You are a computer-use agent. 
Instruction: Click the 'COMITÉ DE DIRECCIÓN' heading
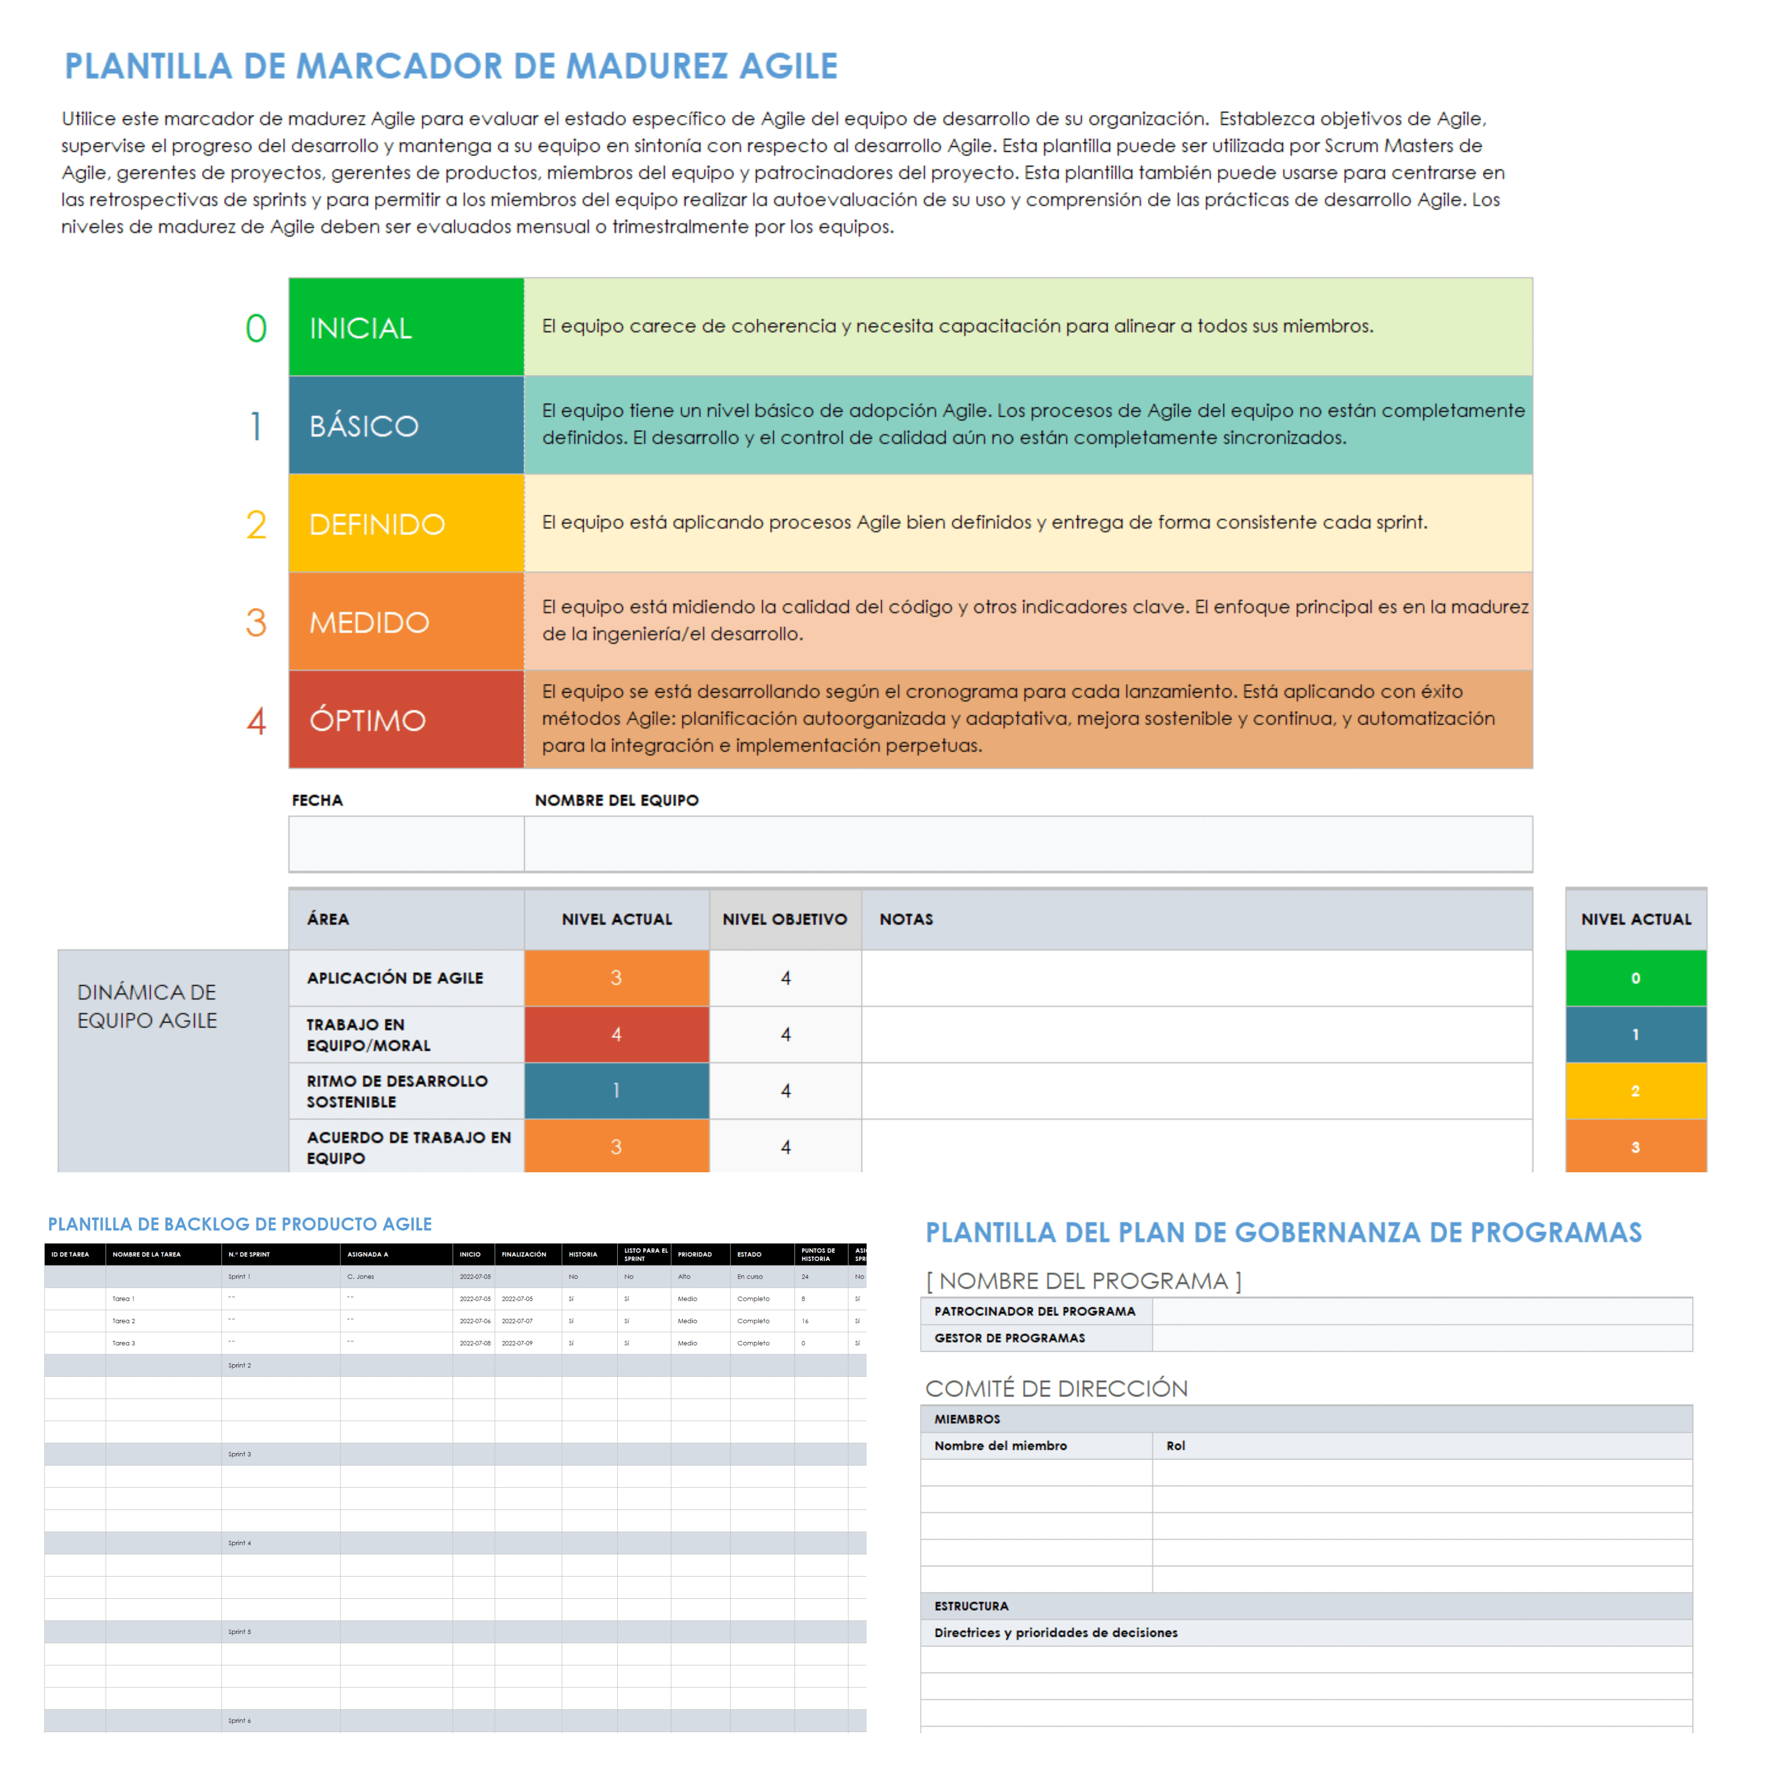pos(1056,1388)
